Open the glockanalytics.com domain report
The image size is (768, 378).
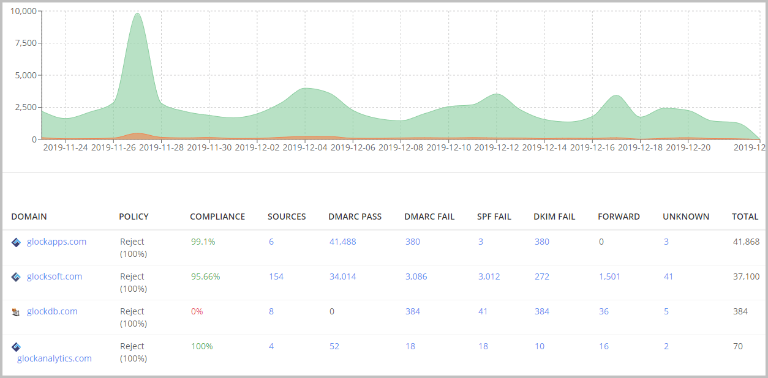(55, 358)
